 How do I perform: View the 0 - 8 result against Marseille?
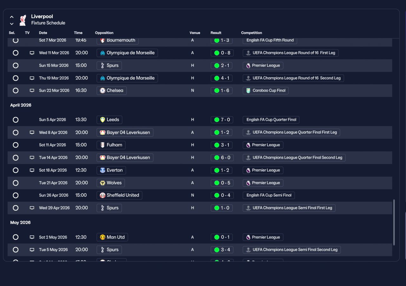pyautogui.click(x=222, y=53)
